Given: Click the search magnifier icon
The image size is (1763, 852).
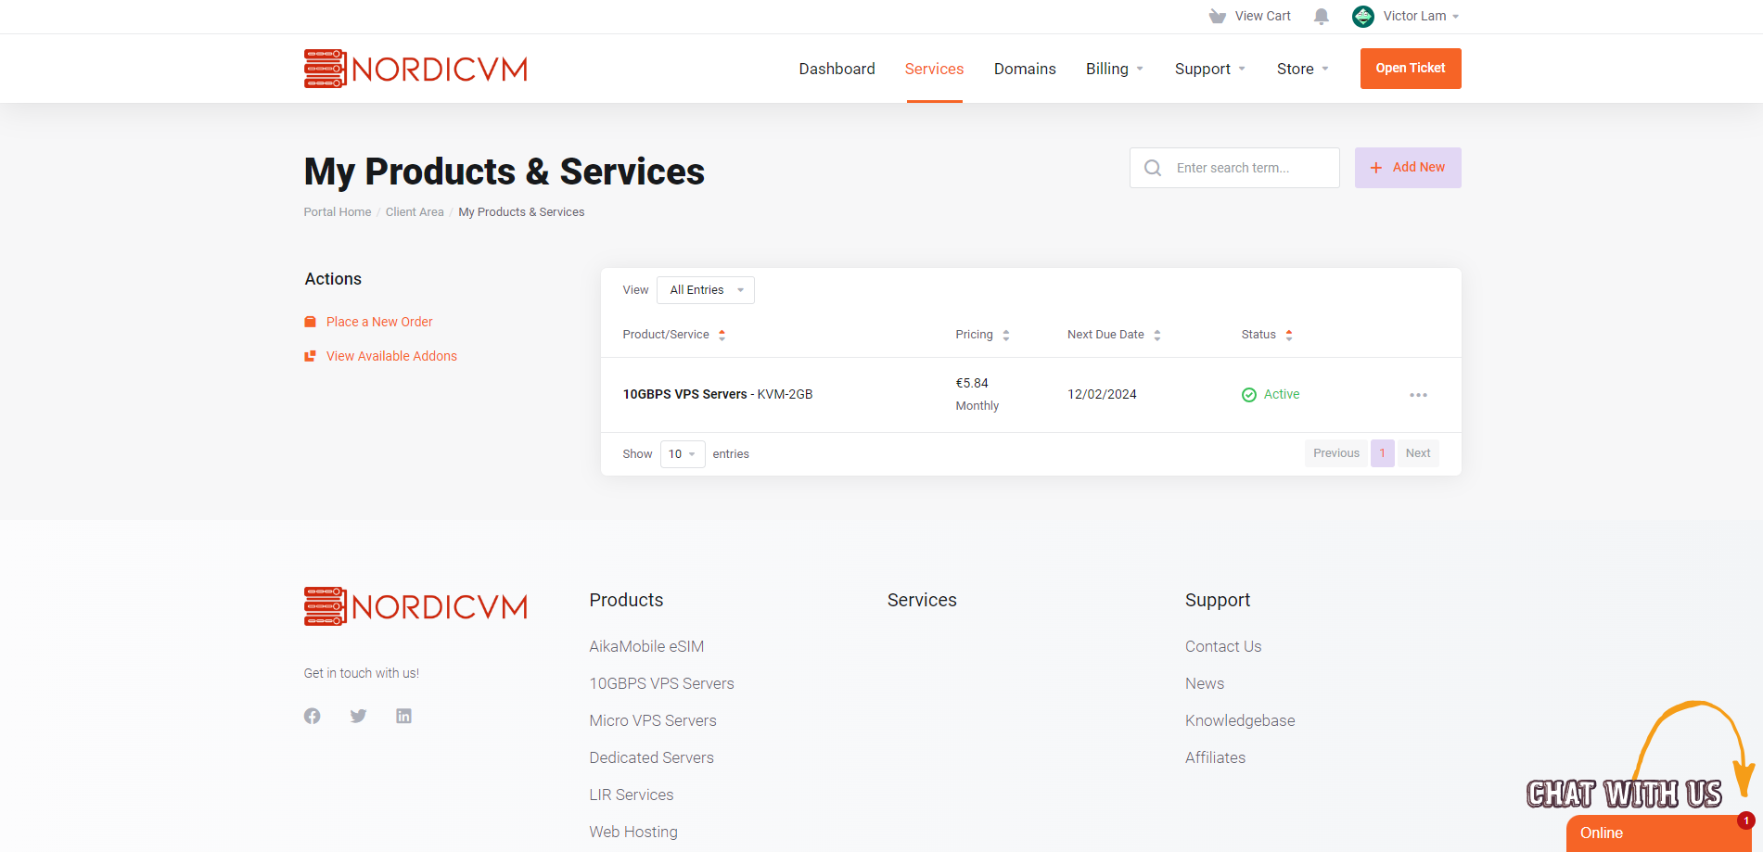Looking at the screenshot, I should [1153, 168].
